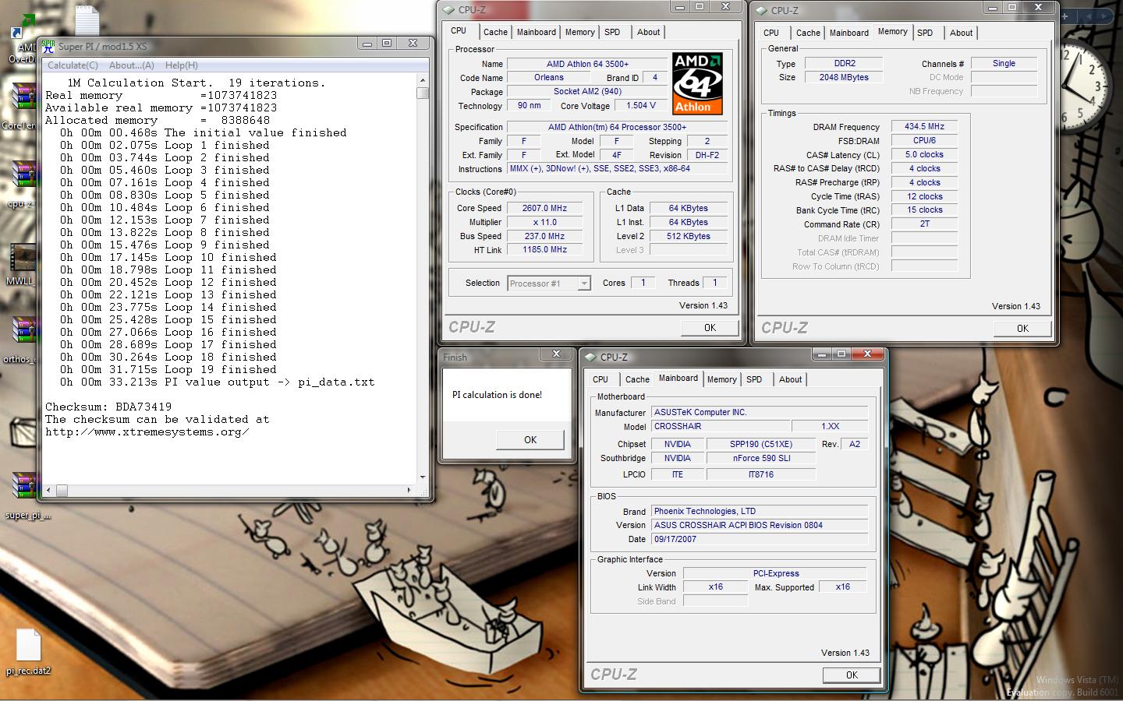Click the AMD Athlon 64 logo
1123x701 pixels.
tap(697, 83)
